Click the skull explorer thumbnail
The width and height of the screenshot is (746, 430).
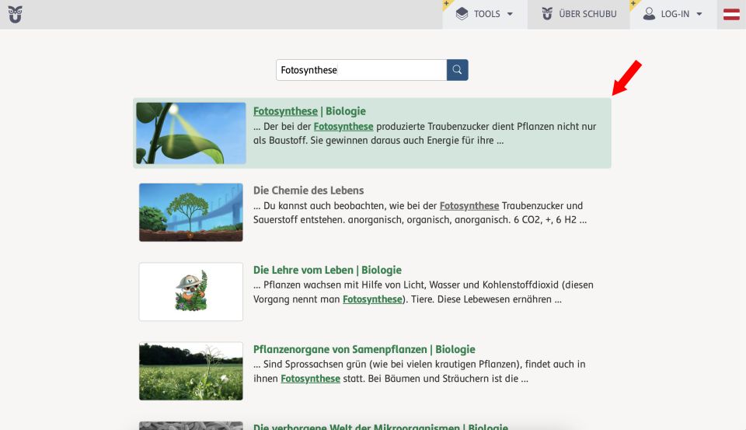[x=191, y=292]
